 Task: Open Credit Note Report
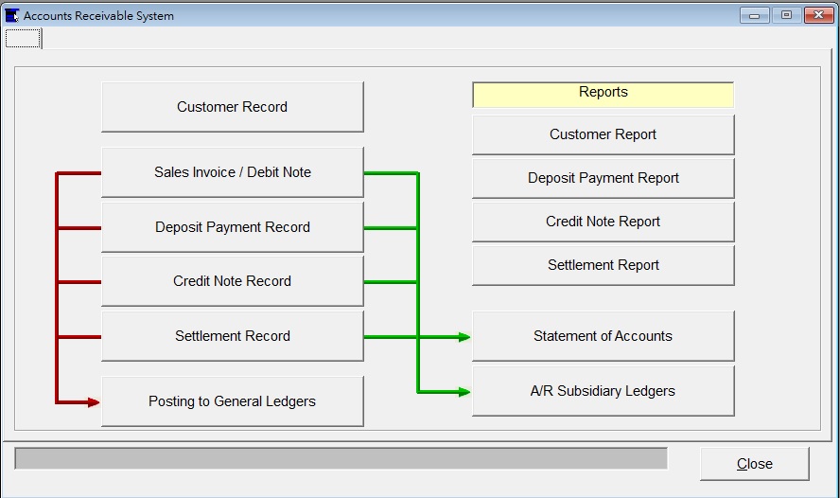pos(604,222)
